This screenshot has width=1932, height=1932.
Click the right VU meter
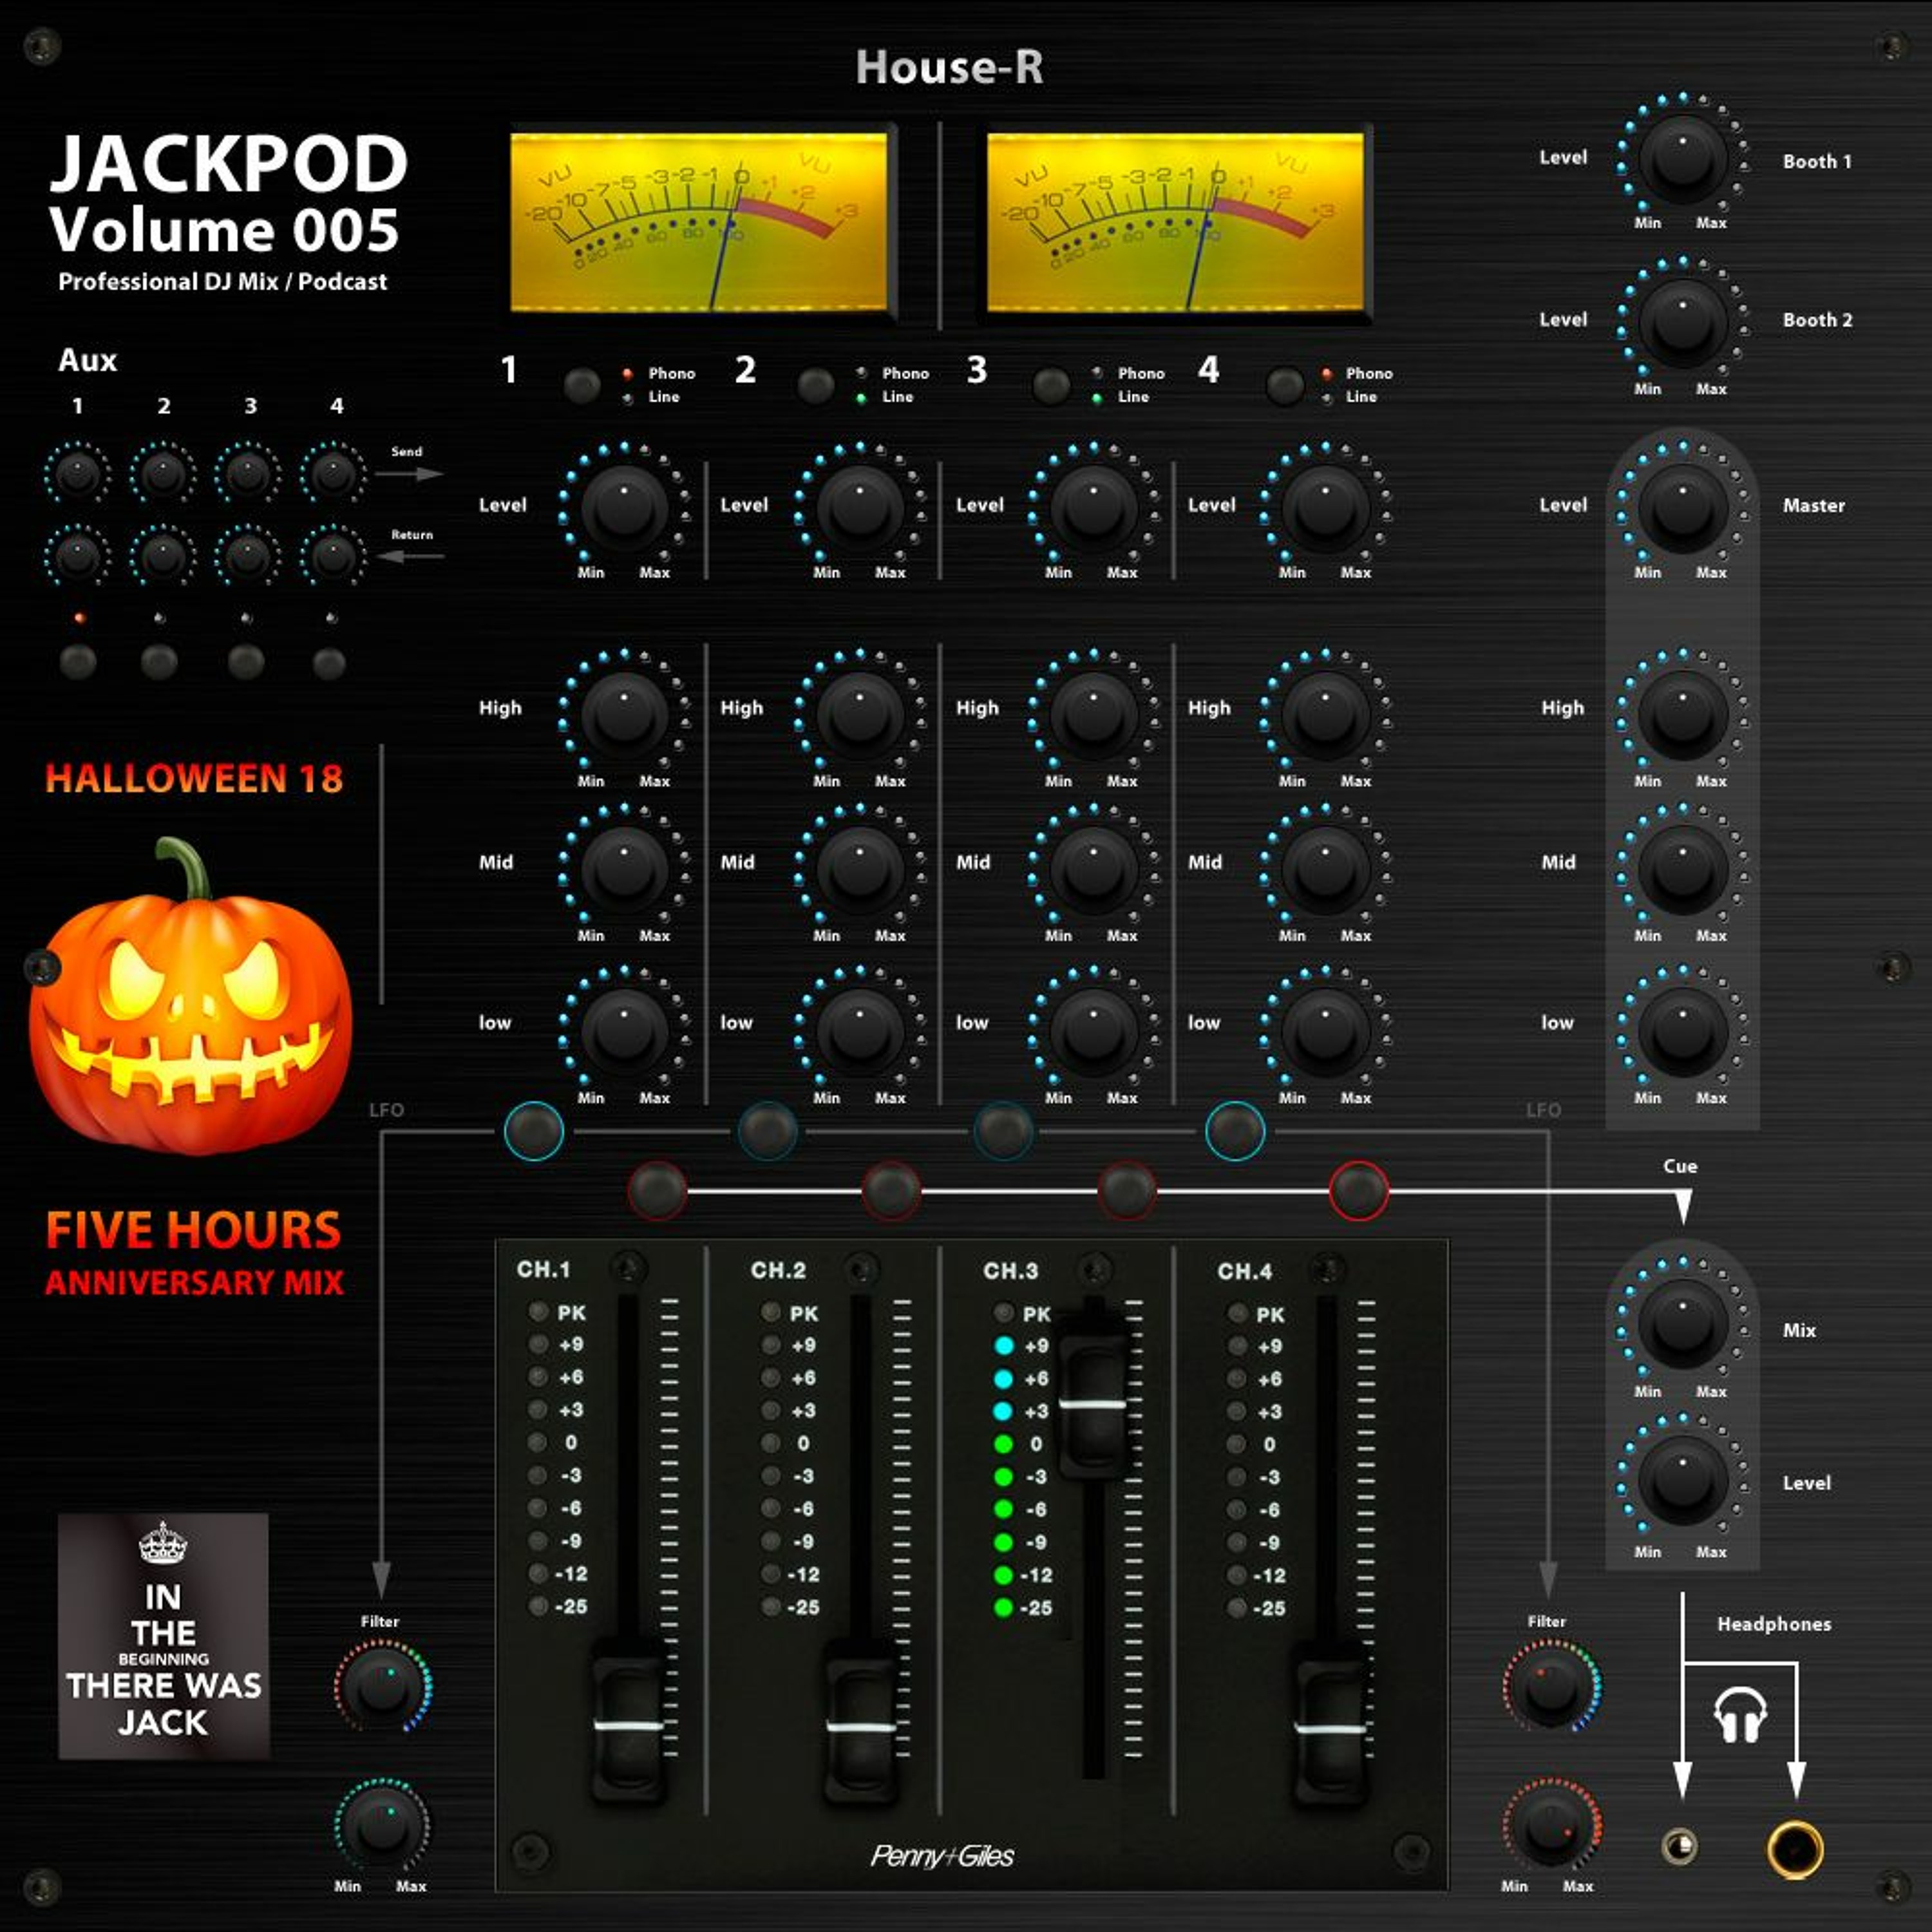click(1175, 222)
